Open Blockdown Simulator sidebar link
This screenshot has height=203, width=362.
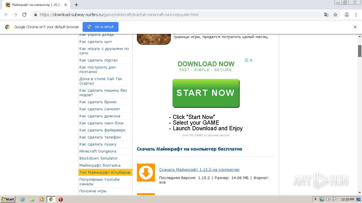click(98, 158)
